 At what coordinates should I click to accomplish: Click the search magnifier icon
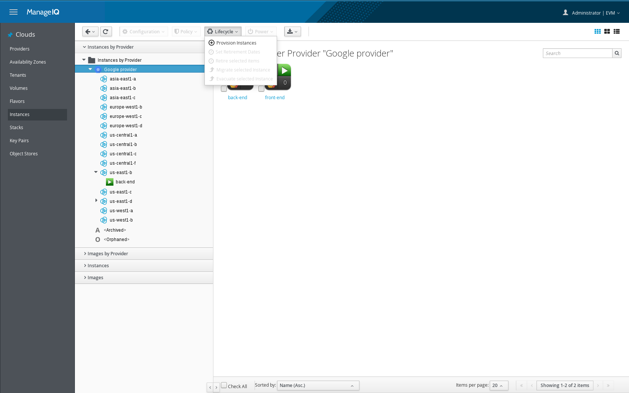click(x=617, y=53)
